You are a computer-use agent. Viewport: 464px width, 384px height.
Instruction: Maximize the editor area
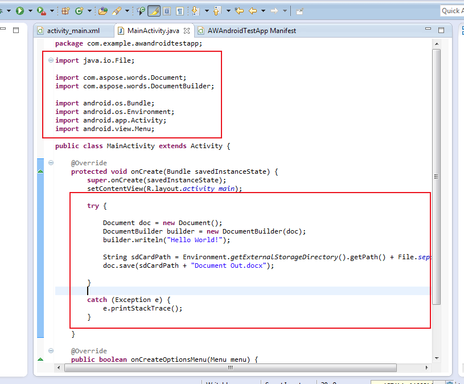(441, 30)
